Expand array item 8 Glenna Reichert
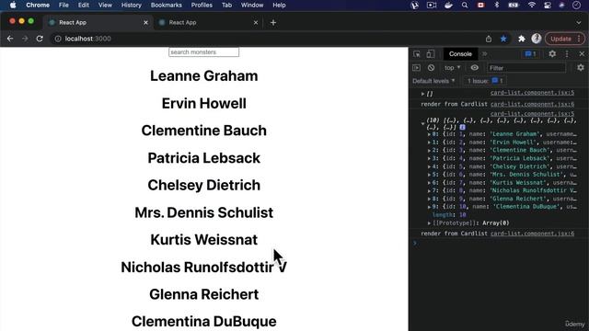589x331 pixels. tap(429, 199)
